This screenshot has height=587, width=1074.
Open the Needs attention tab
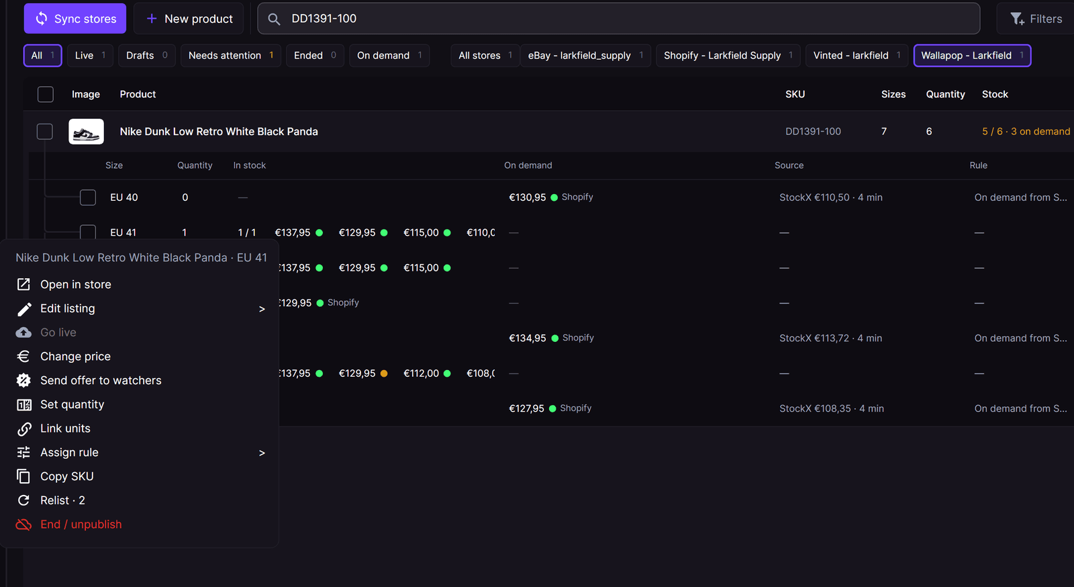[231, 56]
